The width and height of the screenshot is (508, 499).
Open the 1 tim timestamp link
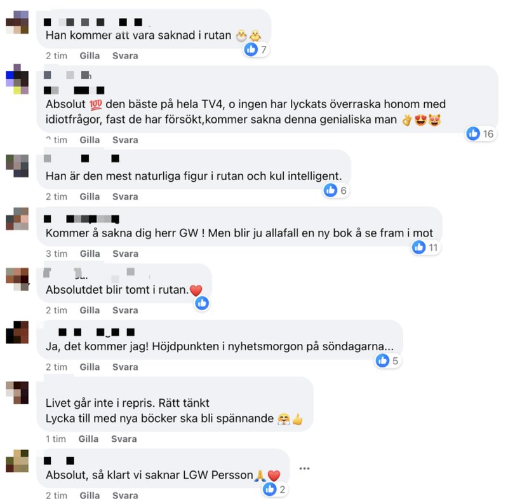point(56,439)
